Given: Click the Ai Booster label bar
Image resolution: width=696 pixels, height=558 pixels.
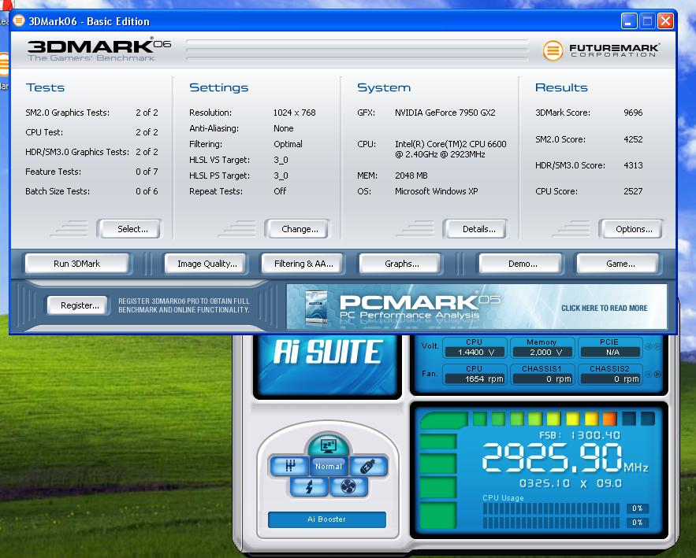Looking at the screenshot, I should (x=326, y=519).
